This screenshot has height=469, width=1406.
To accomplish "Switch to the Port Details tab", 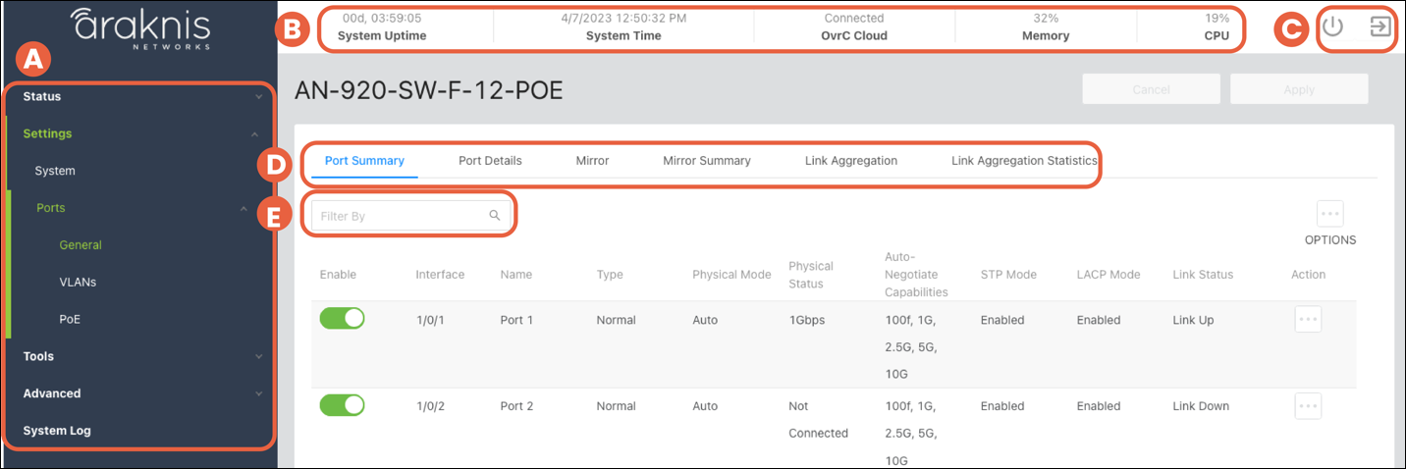I will pos(490,161).
